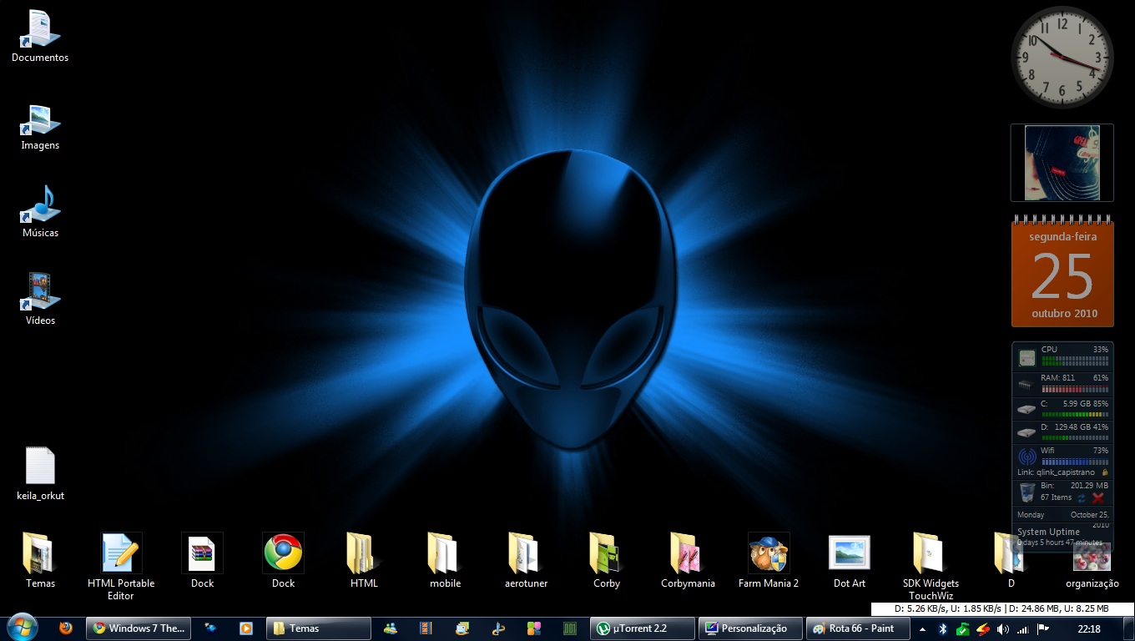Select the Temas folder on the desktop
The width and height of the screenshot is (1135, 641).
40,553
